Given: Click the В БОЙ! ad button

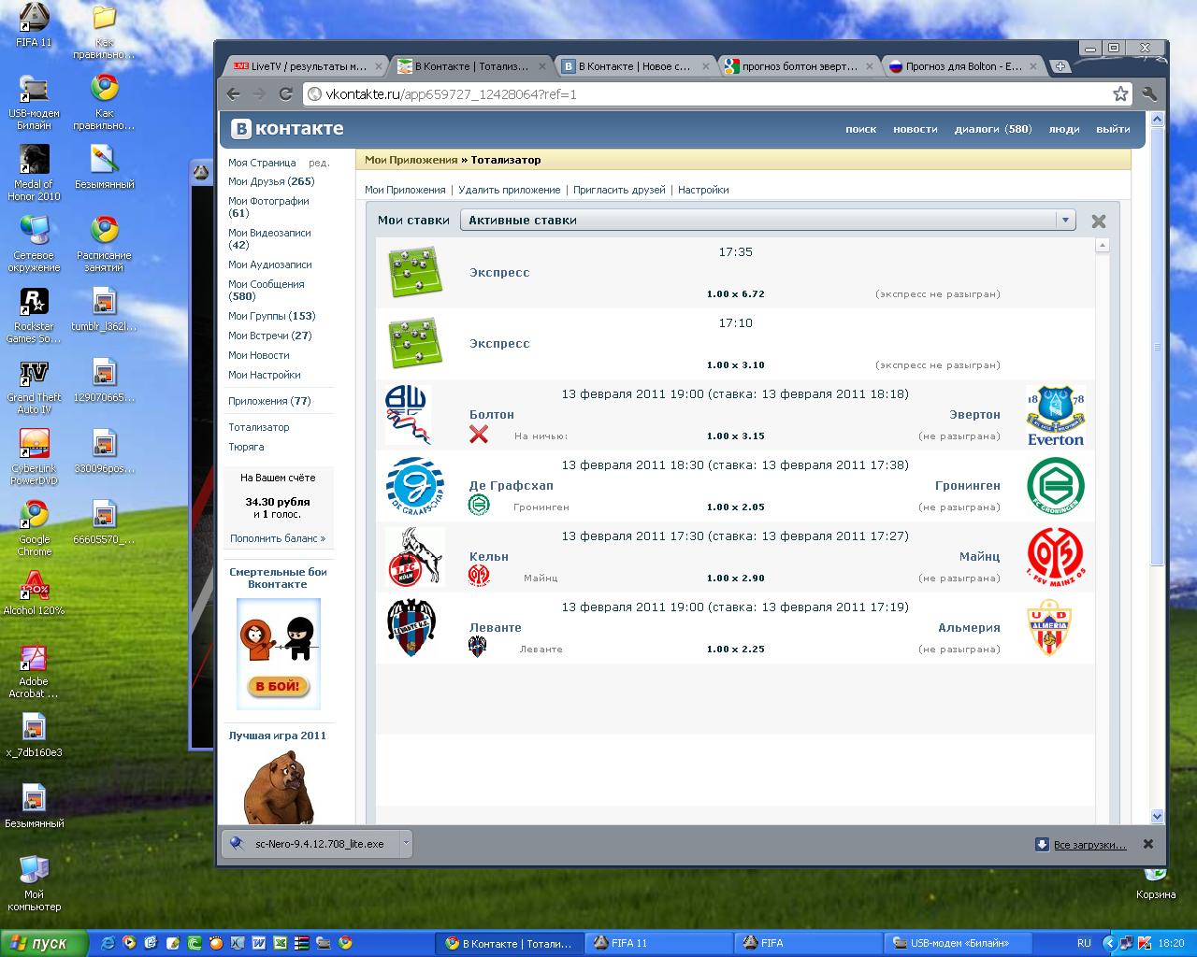Looking at the screenshot, I should coord(278,687).
